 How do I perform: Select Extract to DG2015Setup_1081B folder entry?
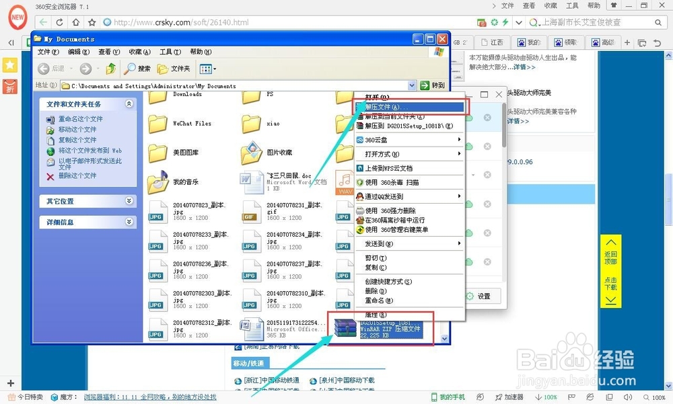point(411,126)
